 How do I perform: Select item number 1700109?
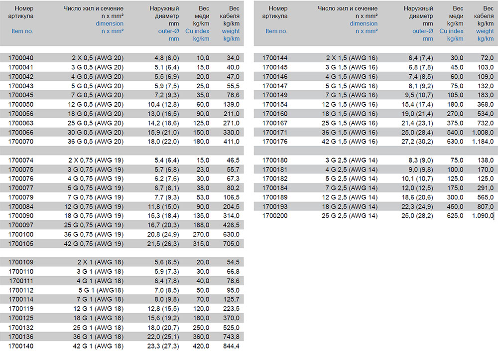pyautogui.click(x=20, y=262)
